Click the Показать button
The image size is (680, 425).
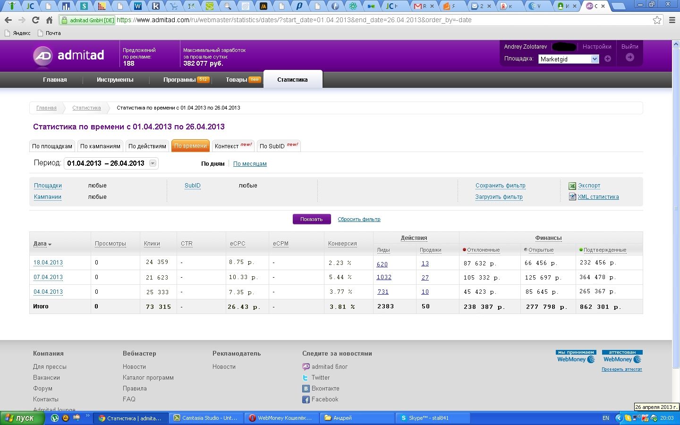(312, 219)
